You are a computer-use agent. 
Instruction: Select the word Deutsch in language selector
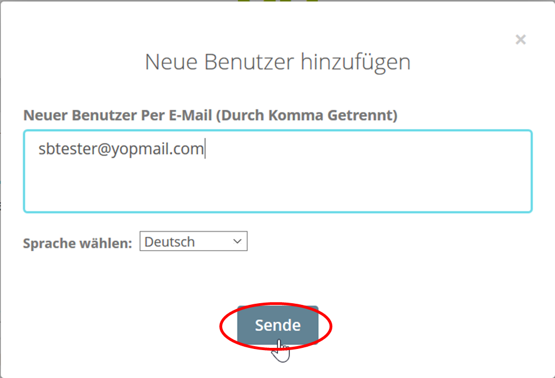point(170,242)
